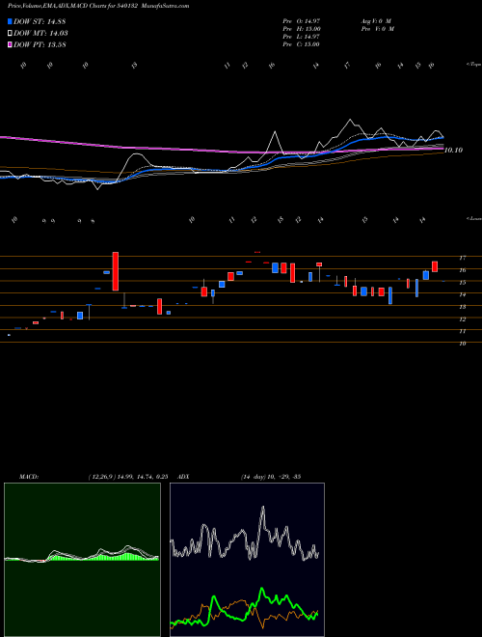Click the chart title mentioning MunafaSutra.com
482x637 pixels.
98,6
